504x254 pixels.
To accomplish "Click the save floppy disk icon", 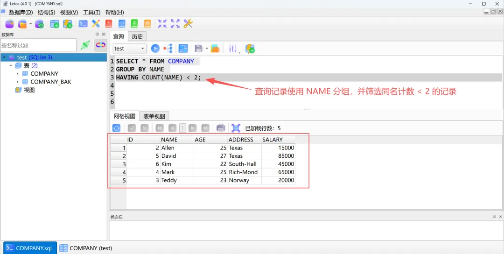I will [x=199, y=49].
